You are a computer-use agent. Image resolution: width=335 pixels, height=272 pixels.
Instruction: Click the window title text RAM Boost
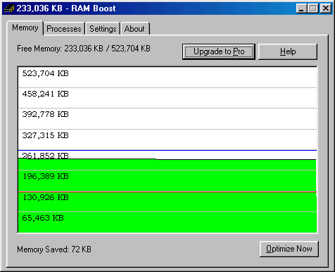click(x=94, y=8)
